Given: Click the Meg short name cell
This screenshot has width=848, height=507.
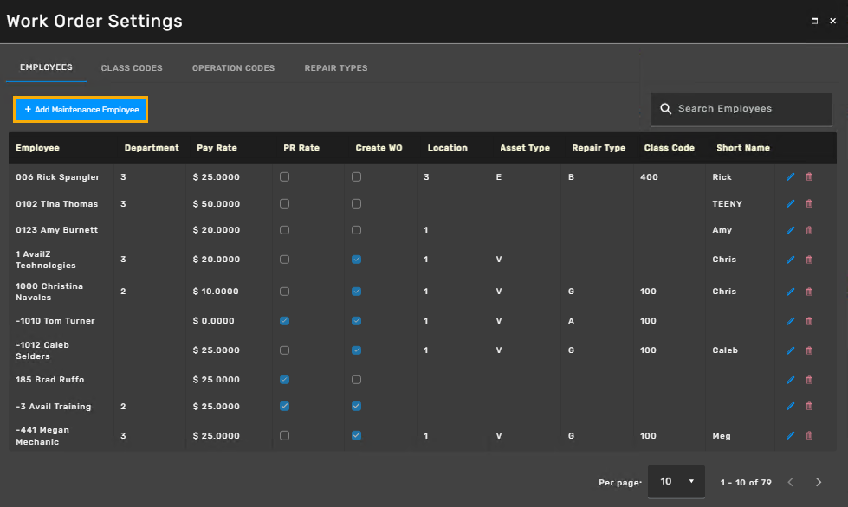Looking at the screenshot, I should [x=722, y=436].
